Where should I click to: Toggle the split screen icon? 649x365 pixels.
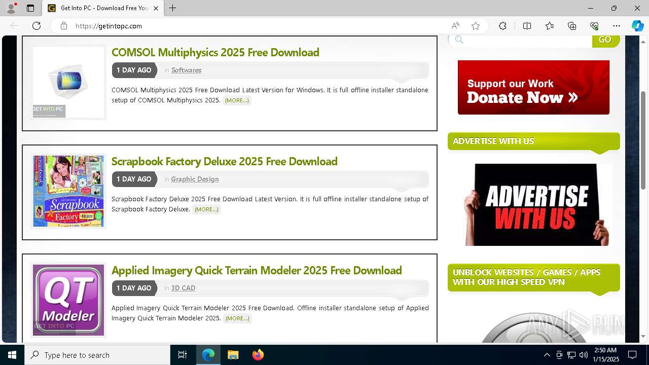pyautogui.click(x=527, y=26)
